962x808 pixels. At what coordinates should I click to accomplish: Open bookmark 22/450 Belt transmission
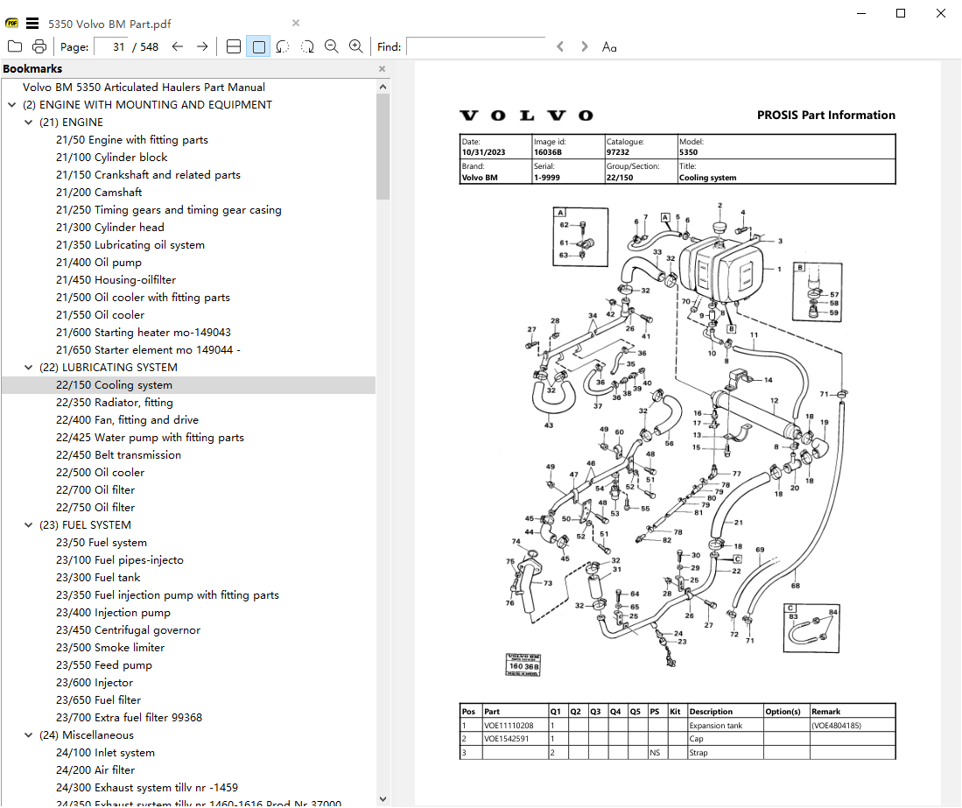click(118, 455)
